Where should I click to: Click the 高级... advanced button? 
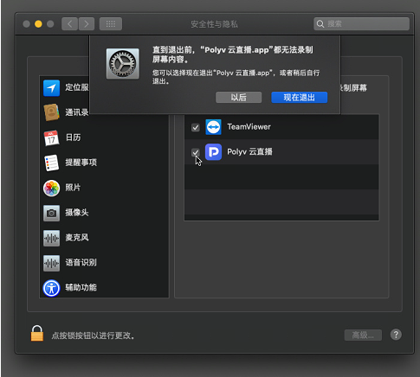point(363,335)
